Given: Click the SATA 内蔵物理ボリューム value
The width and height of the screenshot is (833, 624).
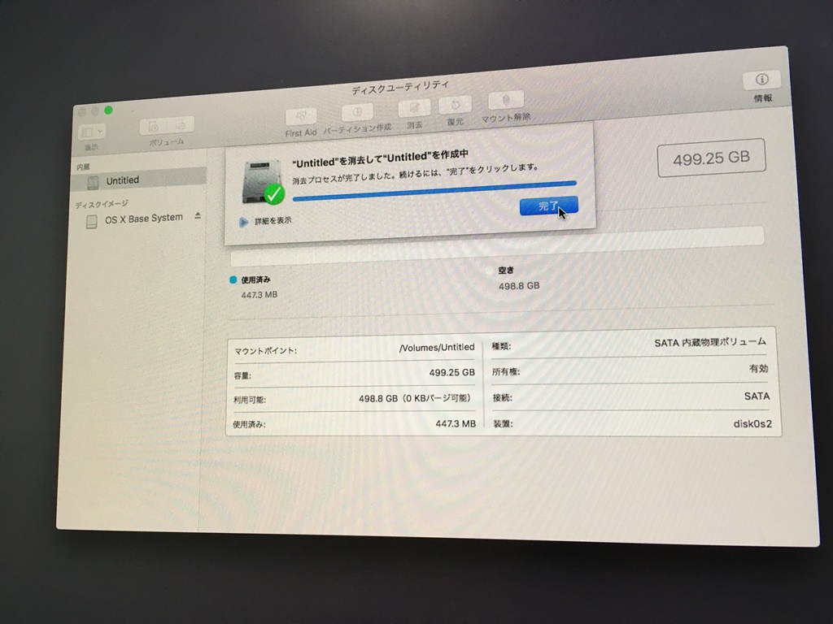Looking at the screenshot, I should pos(710,342).
